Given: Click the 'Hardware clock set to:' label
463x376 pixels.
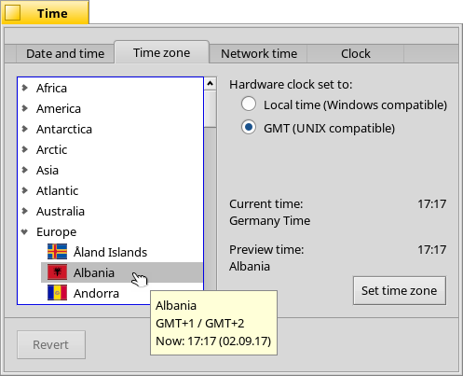Looking at the screenshot, I should 291,85.
